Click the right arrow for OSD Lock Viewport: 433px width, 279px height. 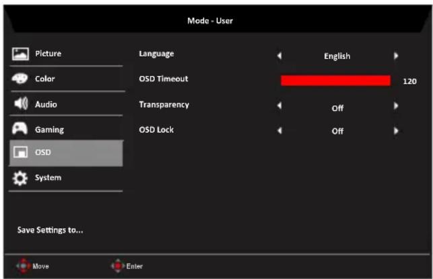click(x=396, y=130)
